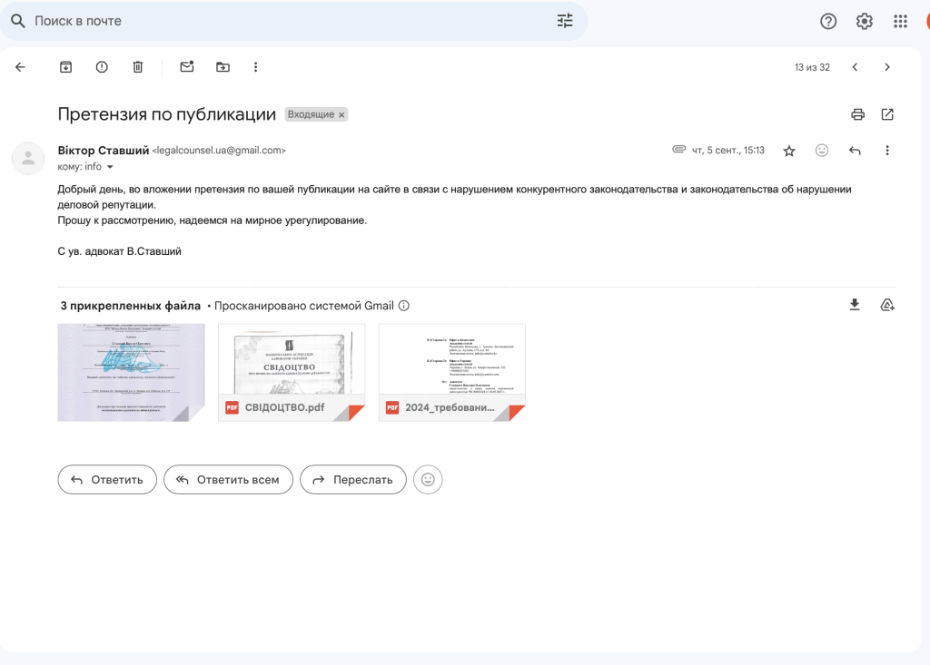This screenshot has height=665, width=930.
Task: Go to the next email with the right arrow
Action: (x=887, y=67)
